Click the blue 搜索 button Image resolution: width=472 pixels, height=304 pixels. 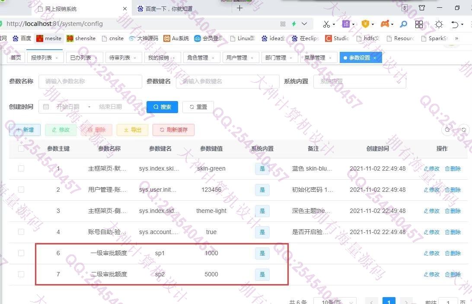click(x=162, y=107)
